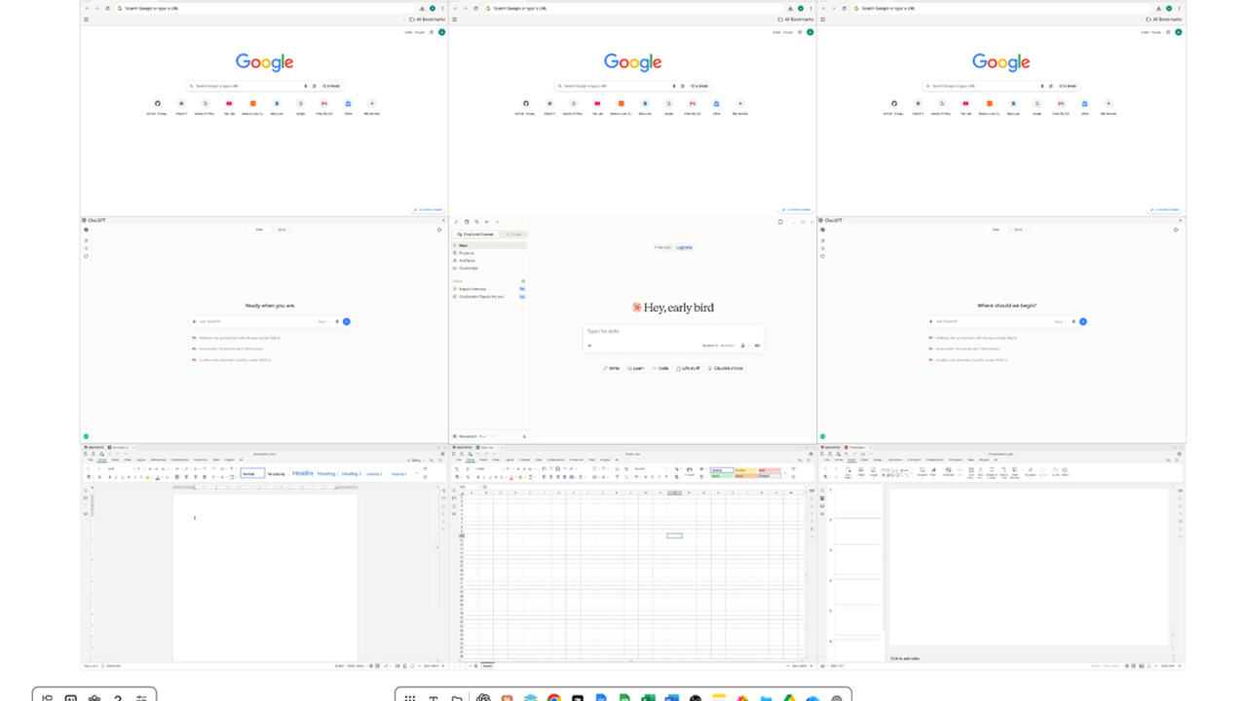Expand the styles gallery in document editor
Viewport: 1247px width, 701px height.
coord(417,473)
